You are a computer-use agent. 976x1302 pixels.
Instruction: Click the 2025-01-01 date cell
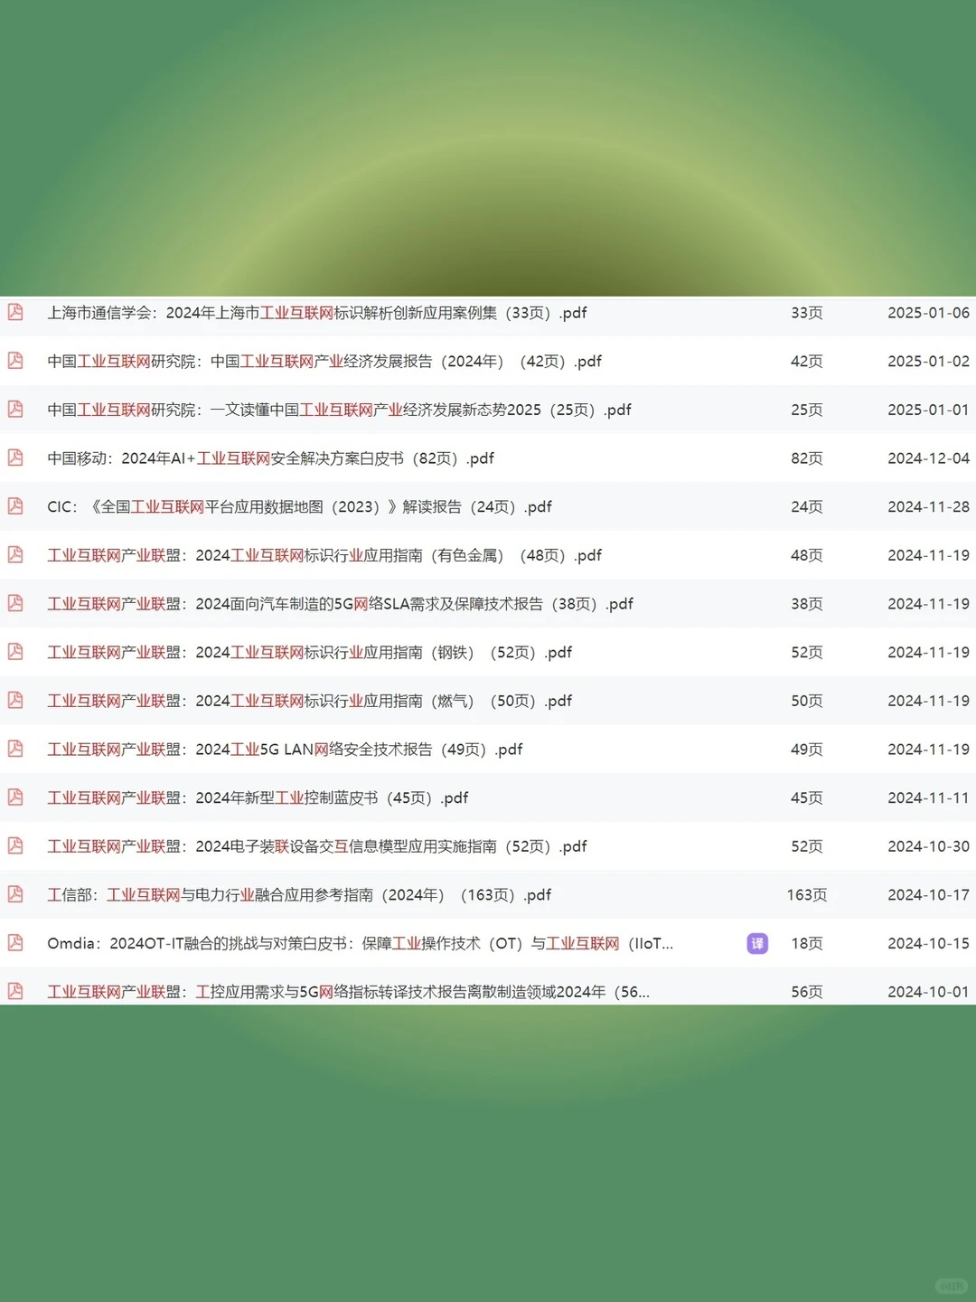pos(928,410)
